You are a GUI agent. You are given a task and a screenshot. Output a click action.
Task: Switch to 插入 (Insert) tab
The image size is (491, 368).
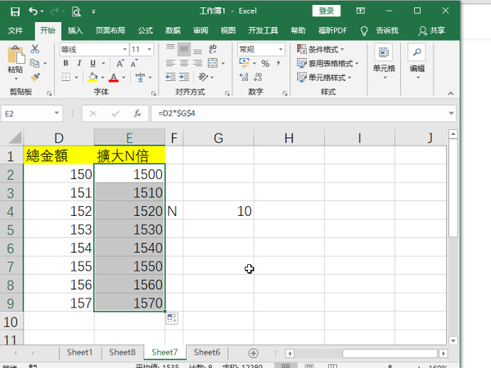(75, 30)
